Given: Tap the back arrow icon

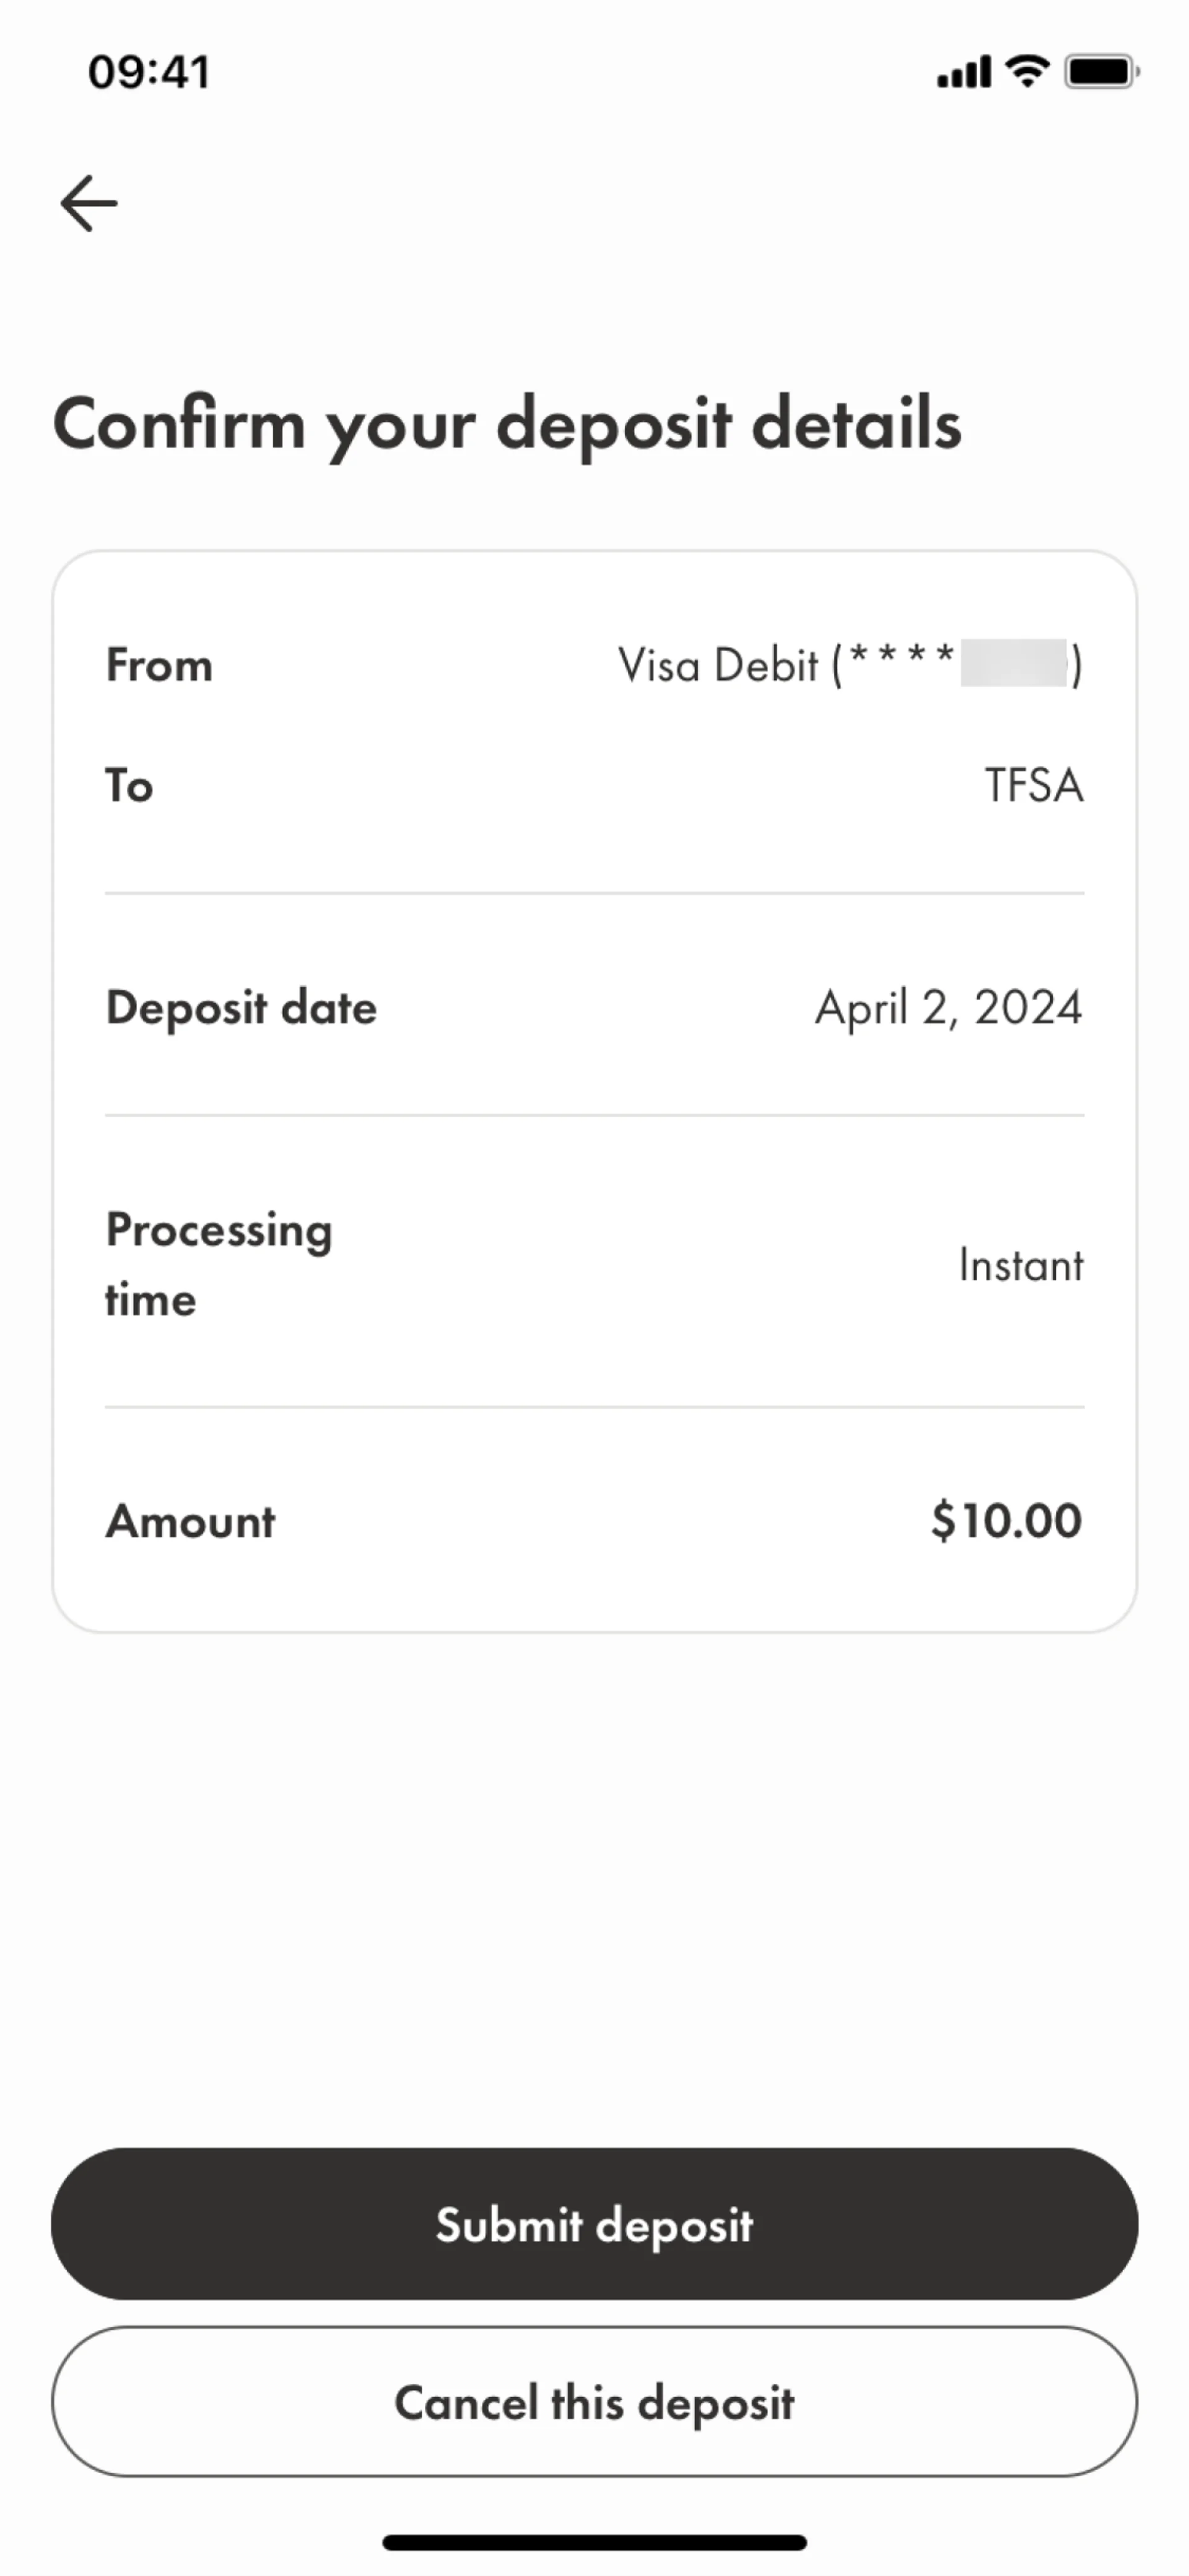Looking at the screenshot, I should coord(89,203).
